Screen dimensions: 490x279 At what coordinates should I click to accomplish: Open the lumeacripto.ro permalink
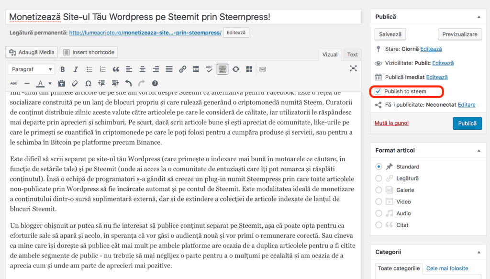145,33
